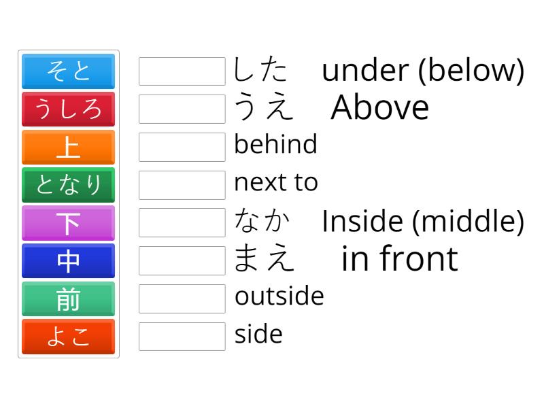Select the 中 tile

(x=68, y=261)
